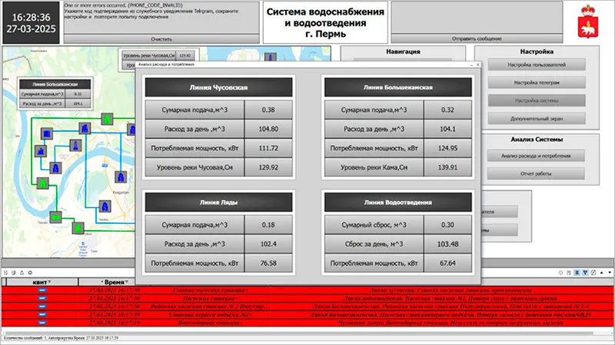Click the green pump station icon beside the Линия Большекамская map panel
This screenshot has width=615, height=345.
pyautogui.click(x=105, y=120)
